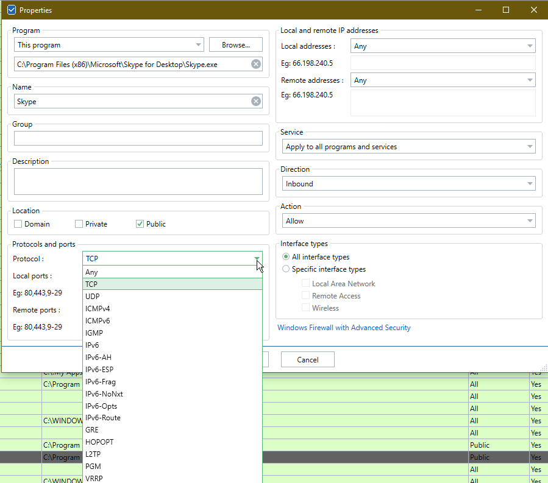Uncheck the Public location checkbox
The image size is (548, 483).
coord(140,224)
